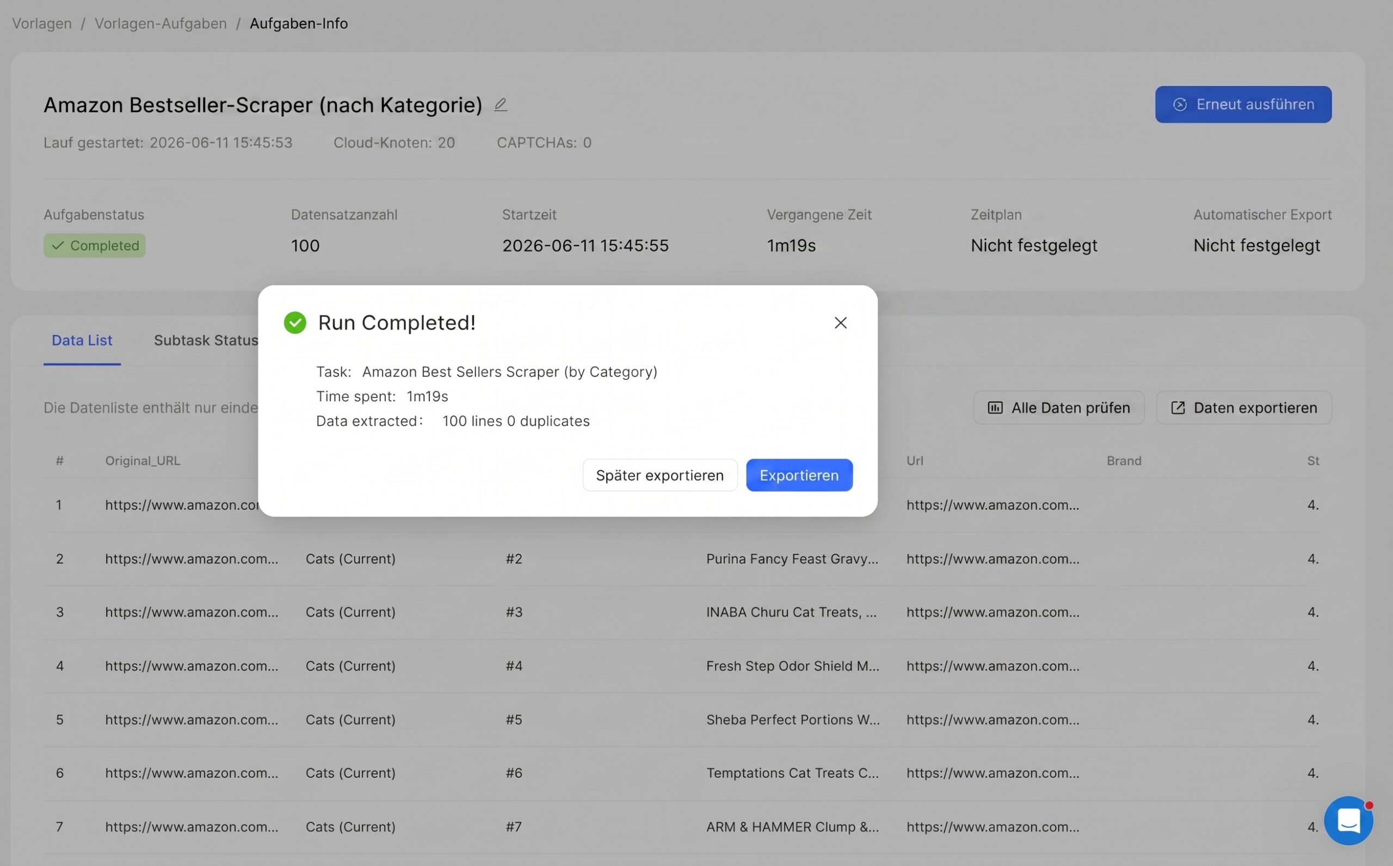Open the chat support bubble
This screenshot has height=866, width=1393.
(1348, 821)
